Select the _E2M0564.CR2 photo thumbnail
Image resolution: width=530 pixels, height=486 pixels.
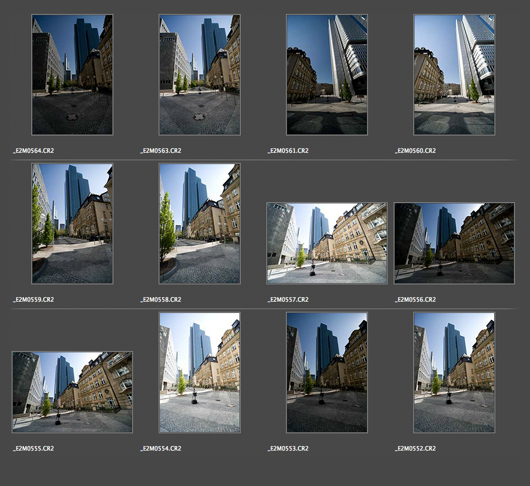(72, 75)
